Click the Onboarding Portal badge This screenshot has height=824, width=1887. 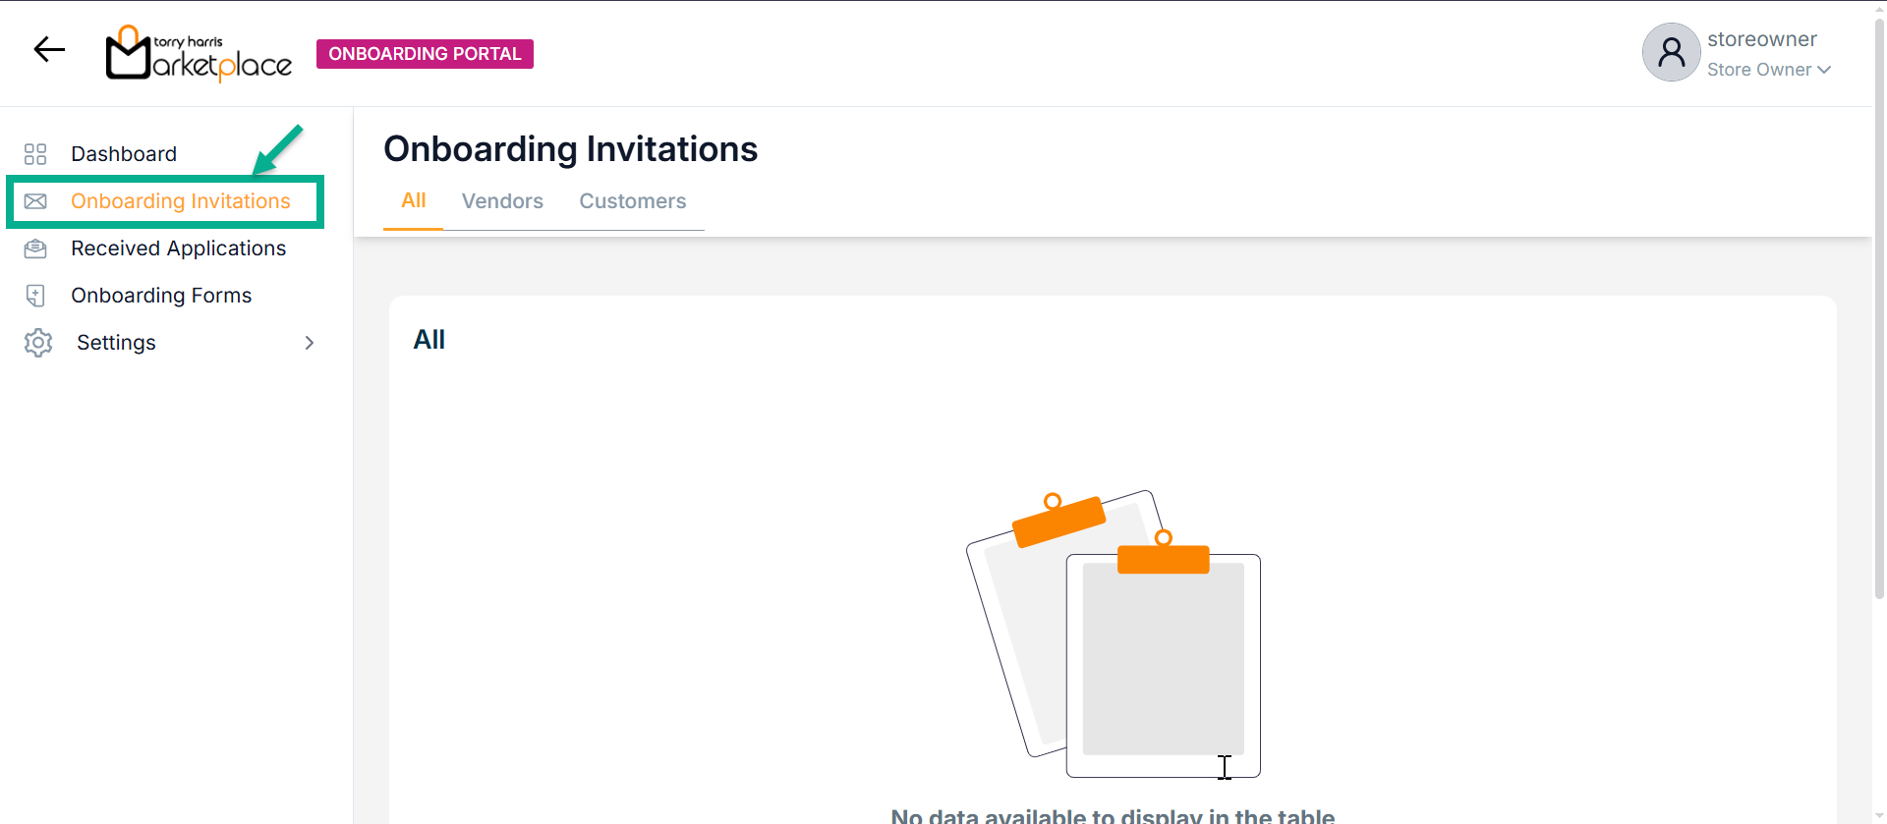(425, 54)
